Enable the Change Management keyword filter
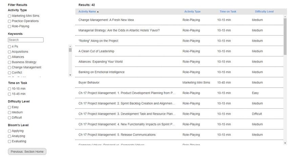The image size is (295, 159). coord(9,67)
